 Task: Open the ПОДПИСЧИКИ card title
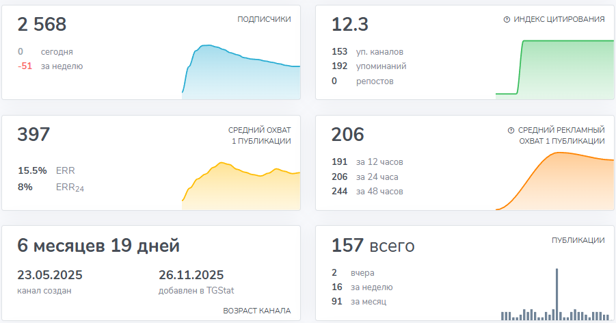point(264,19)
